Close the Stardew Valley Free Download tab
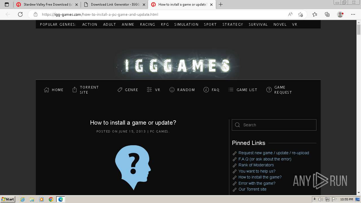 76,5
